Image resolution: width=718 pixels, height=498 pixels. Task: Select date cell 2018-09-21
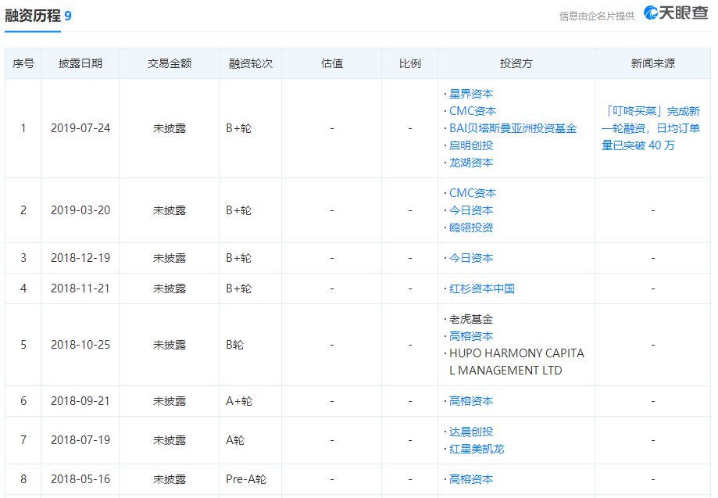coord(80,401)
